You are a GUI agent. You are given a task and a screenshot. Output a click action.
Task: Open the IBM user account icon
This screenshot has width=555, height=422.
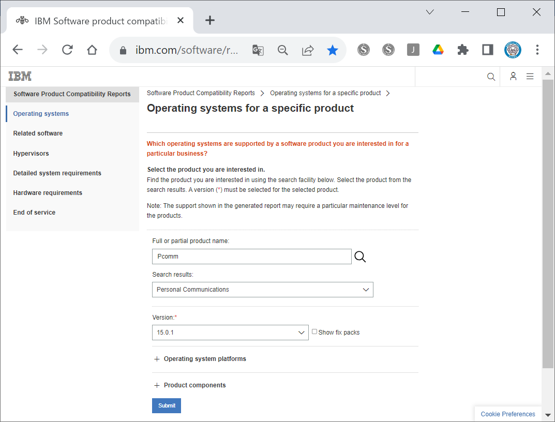coord(513,76)
